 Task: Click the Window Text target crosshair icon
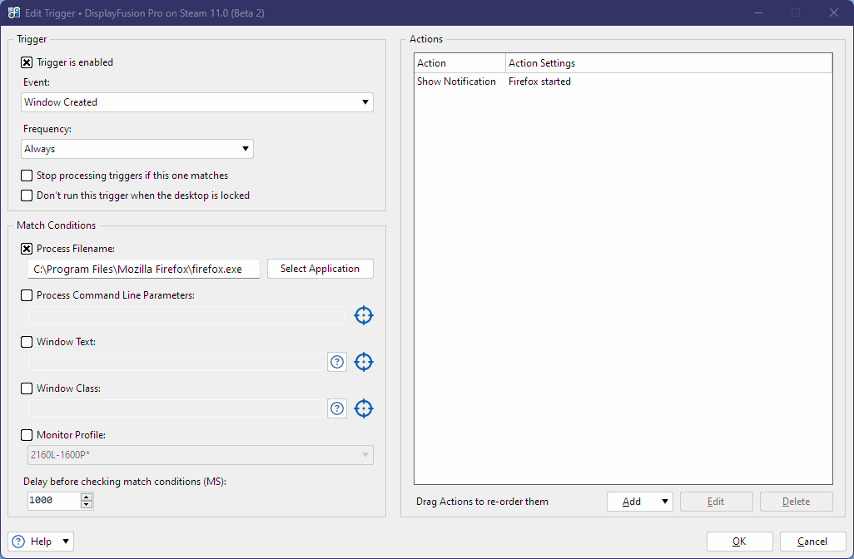tap(364, 362)
